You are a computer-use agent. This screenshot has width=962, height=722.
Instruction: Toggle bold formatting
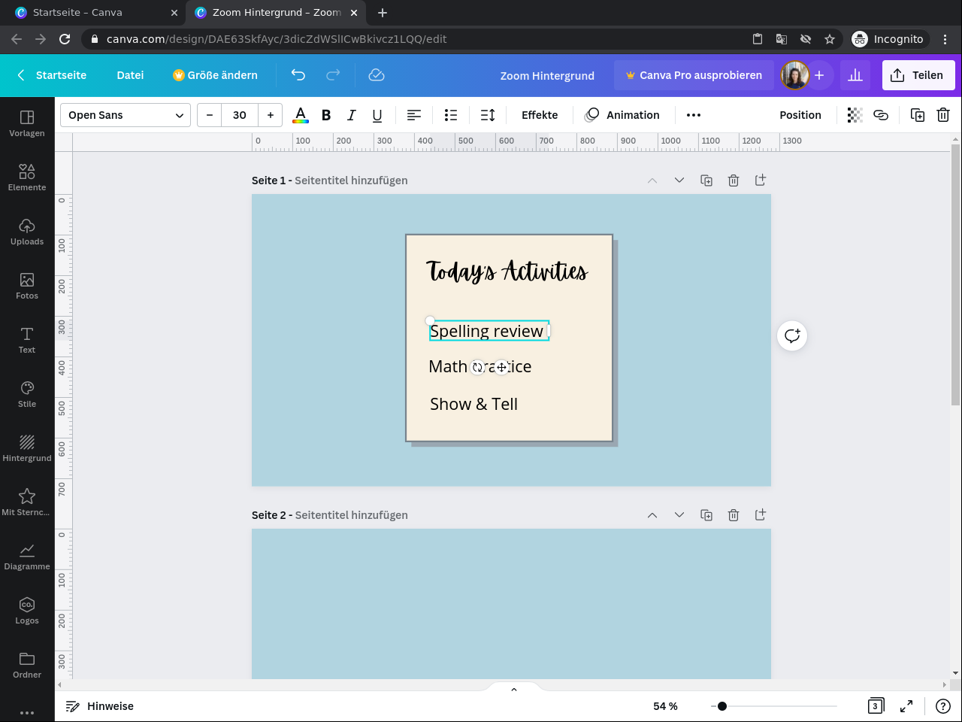[326, 115]
